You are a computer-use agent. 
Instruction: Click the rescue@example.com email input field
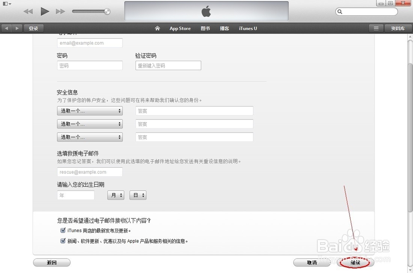click(x=90, y=172)
